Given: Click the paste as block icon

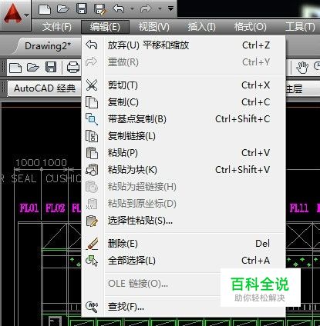Looking at the screenshot, I should [x=92, y=170].
